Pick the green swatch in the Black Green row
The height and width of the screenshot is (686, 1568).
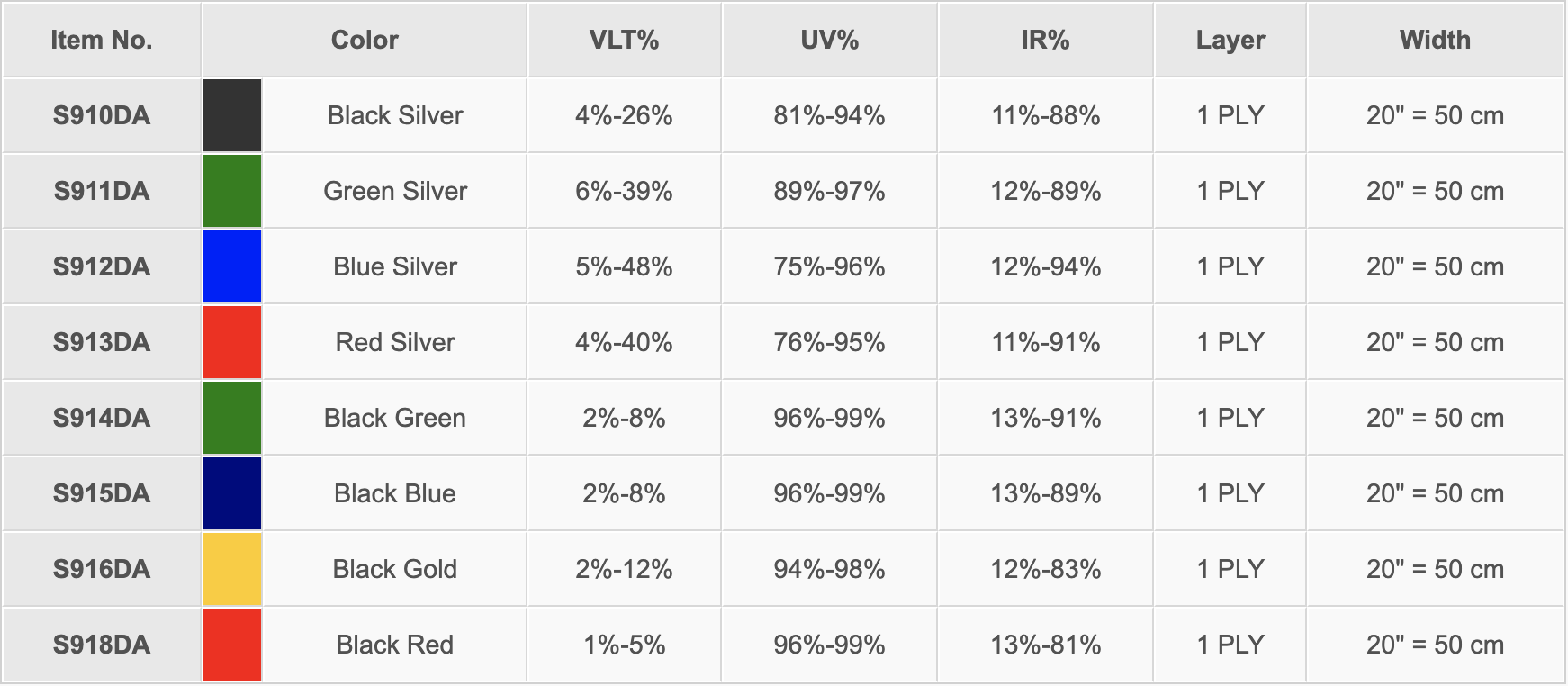[232, 418]
